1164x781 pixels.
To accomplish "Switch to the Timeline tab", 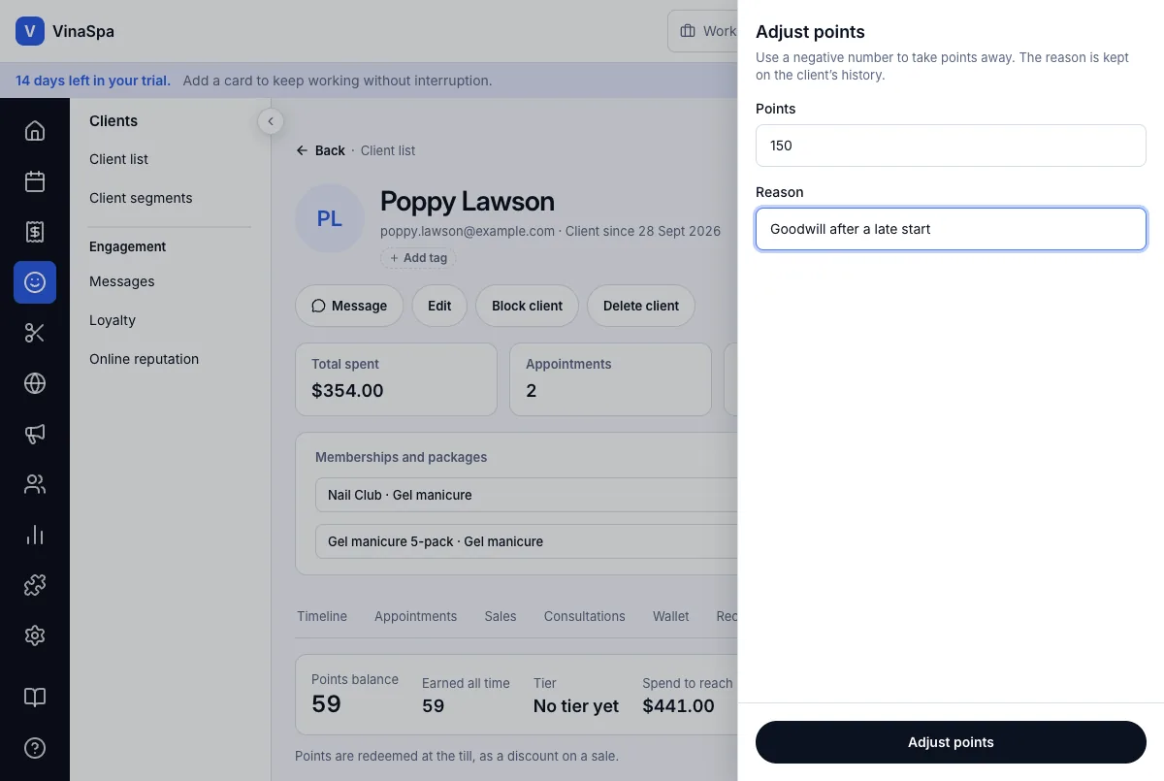I will (322, 616).
